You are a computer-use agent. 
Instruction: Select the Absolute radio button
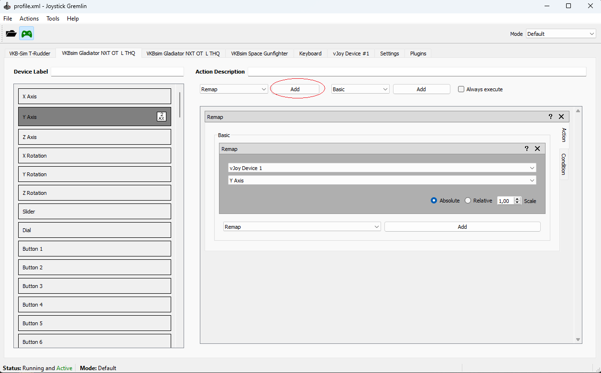point(434,201)
